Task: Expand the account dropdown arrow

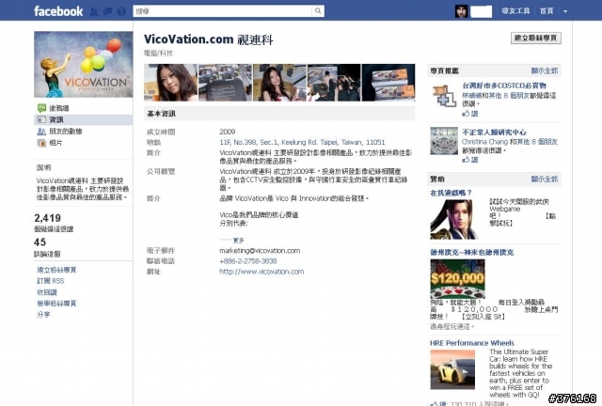Action: click(565, 11)
